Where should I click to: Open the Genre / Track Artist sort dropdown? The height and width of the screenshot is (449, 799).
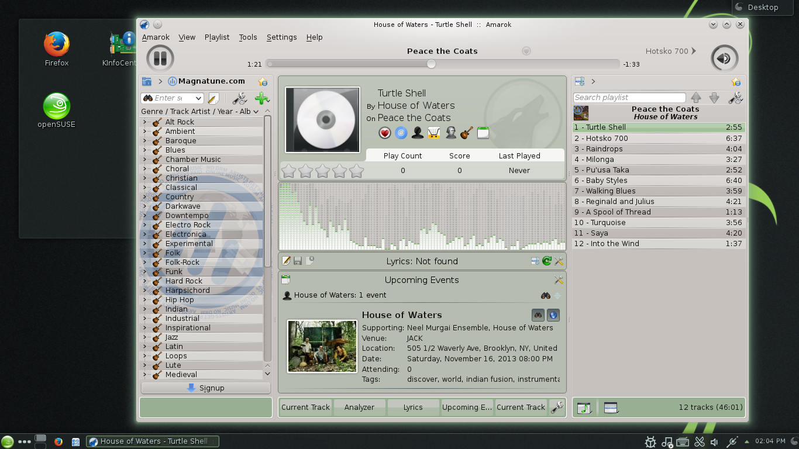(x=201, y=111)
